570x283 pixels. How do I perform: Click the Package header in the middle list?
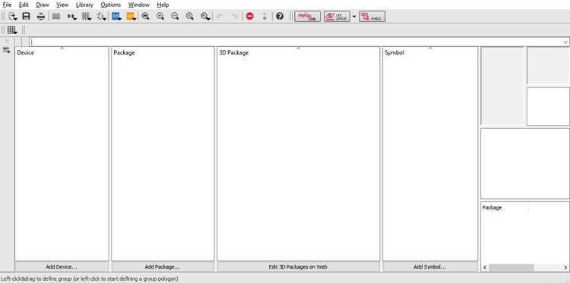pyautogui.click(x=163, y=52)
